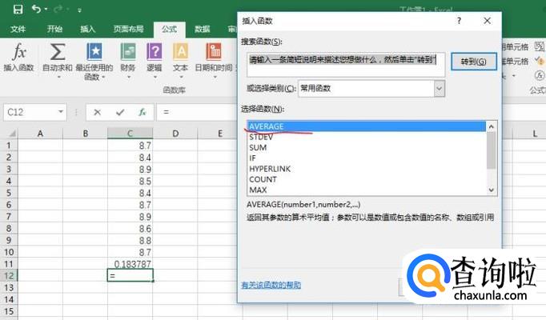Click cell C8 containing 8.6
This screenshot has width=546, height=320.
(130, 229)
